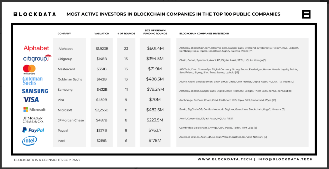Click the Samsung wordmark logo

[x=35, y=91]
